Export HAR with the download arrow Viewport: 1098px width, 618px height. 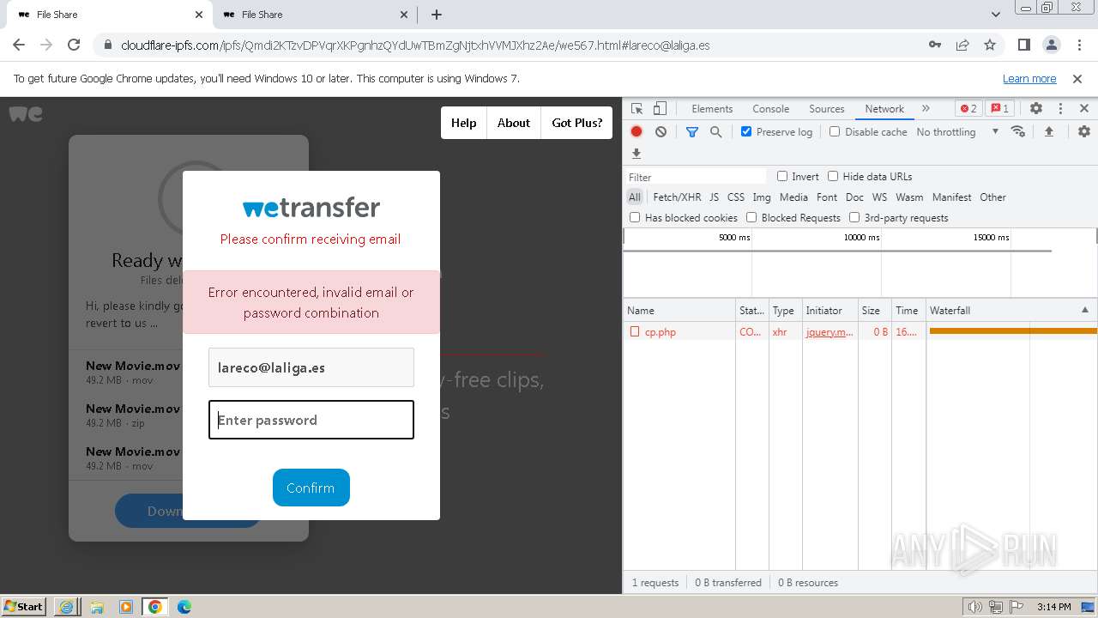click(x=636, y=154)
